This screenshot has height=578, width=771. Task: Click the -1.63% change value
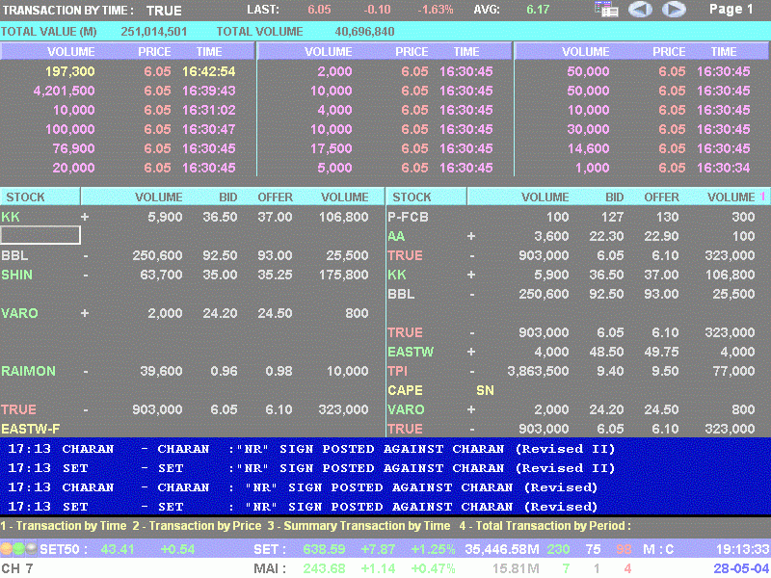pos(436,10)
